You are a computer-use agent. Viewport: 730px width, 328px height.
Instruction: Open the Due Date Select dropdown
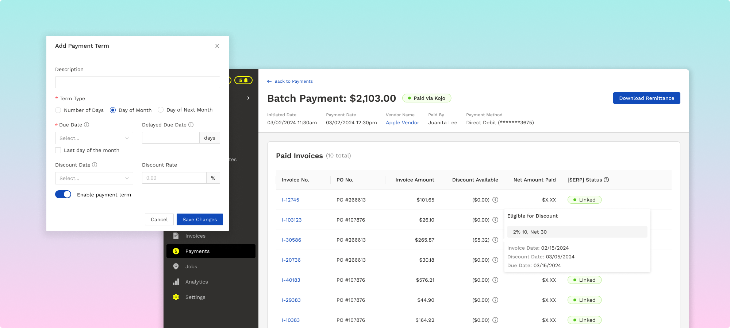(x=94, y=138)
